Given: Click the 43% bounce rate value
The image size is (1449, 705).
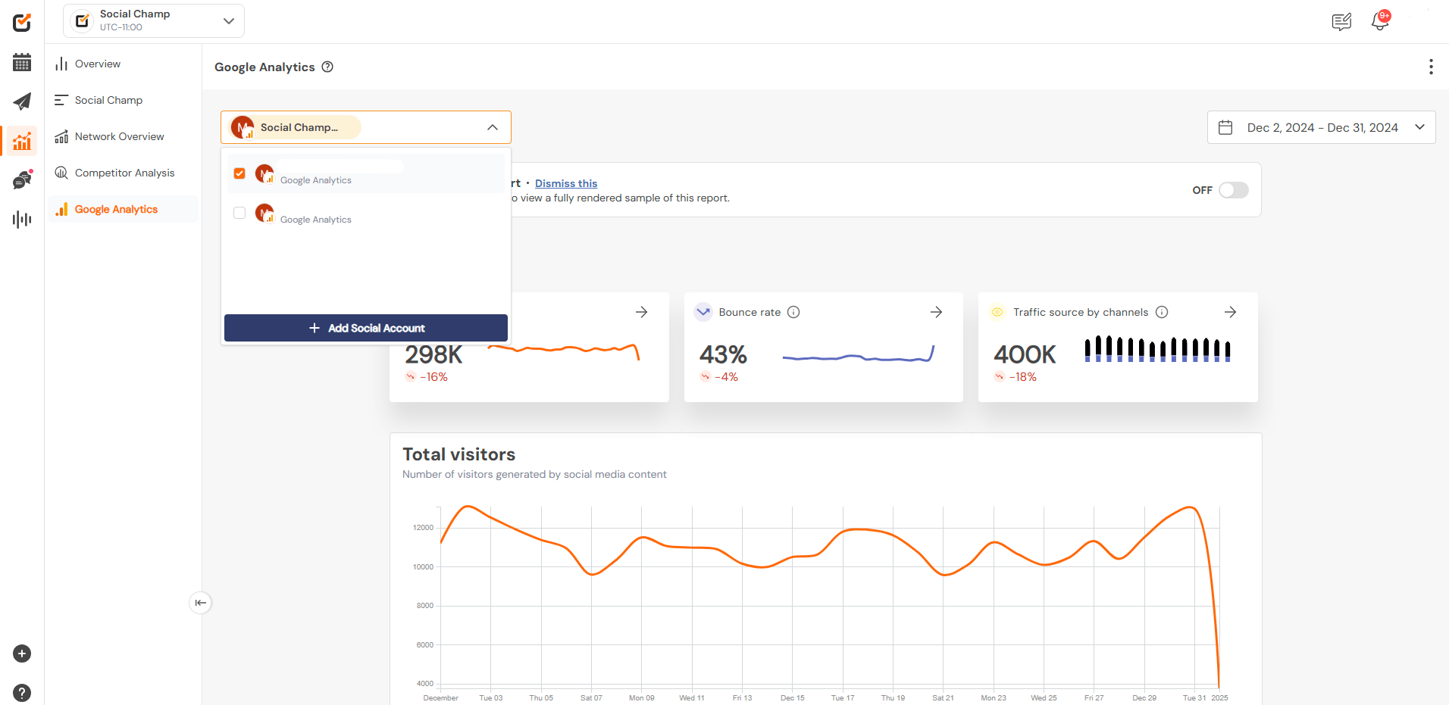Looking at the screenshot, I should (x=723, y=354).
